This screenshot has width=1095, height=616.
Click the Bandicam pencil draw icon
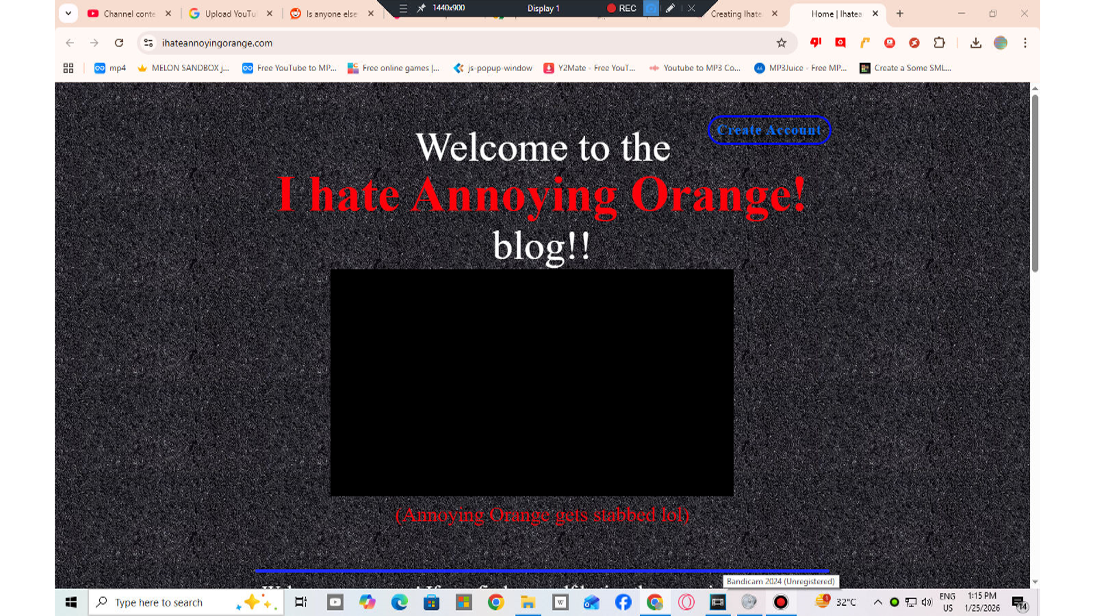pos(670,8)
